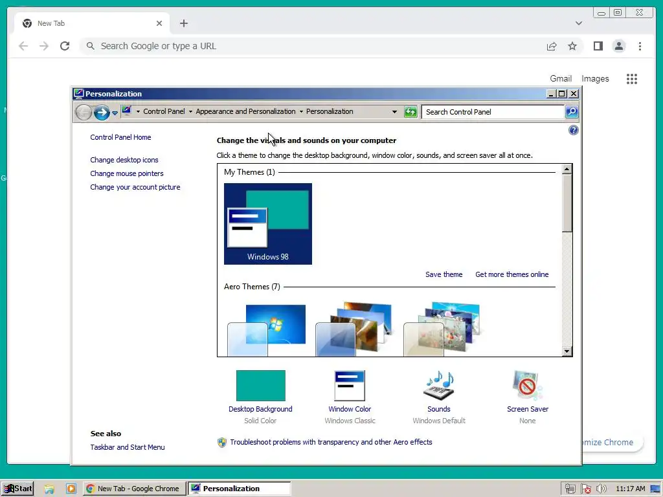Expand the recent pages dropdown arrow
This screenshot has width=663, height=497.
[115, 113]
